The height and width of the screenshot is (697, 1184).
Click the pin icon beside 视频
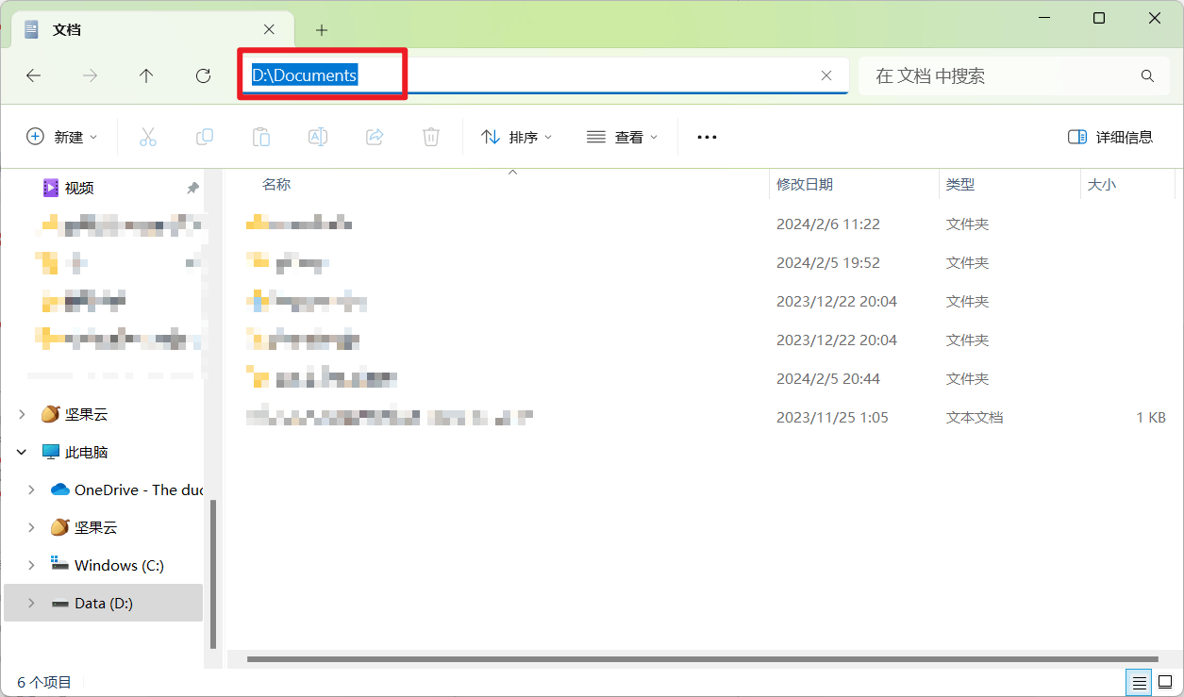193,189
